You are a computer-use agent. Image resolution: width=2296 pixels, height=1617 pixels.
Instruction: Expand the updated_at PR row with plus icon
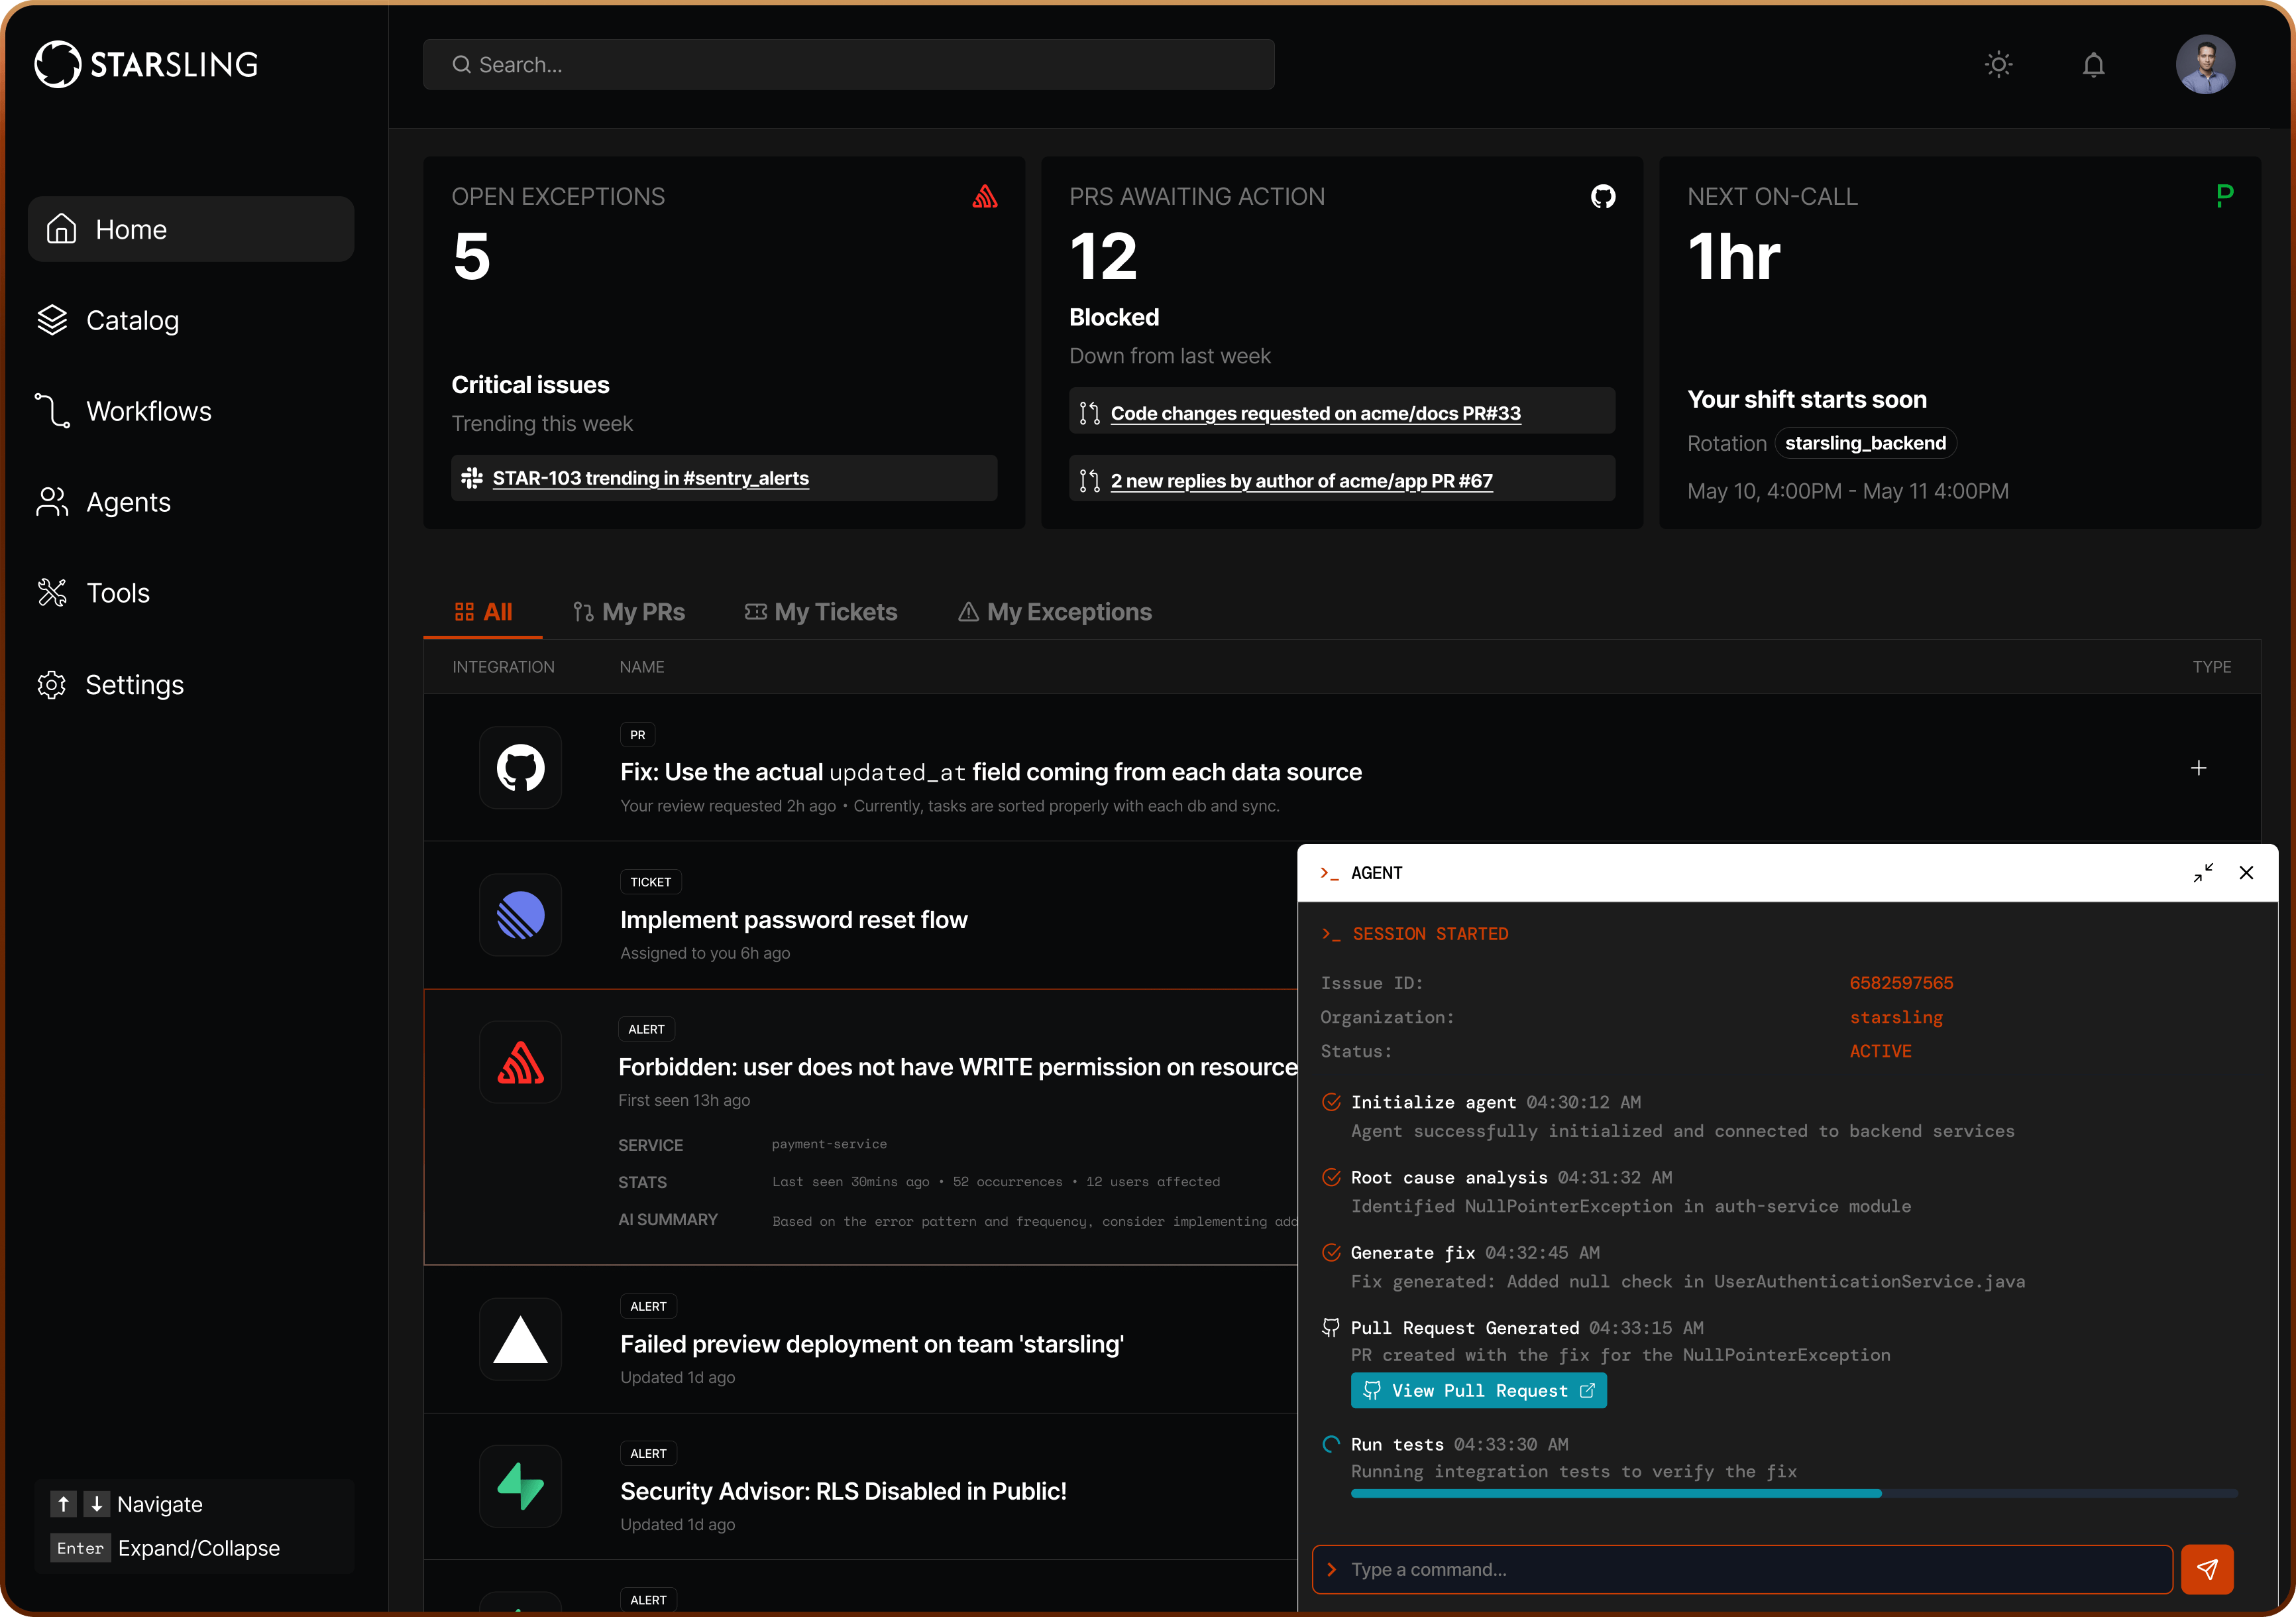pyautogui.click(x=2198, y=768)
